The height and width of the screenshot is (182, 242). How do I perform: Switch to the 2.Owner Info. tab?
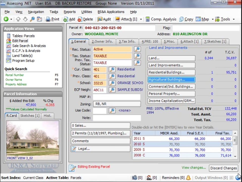pos(102,41)
